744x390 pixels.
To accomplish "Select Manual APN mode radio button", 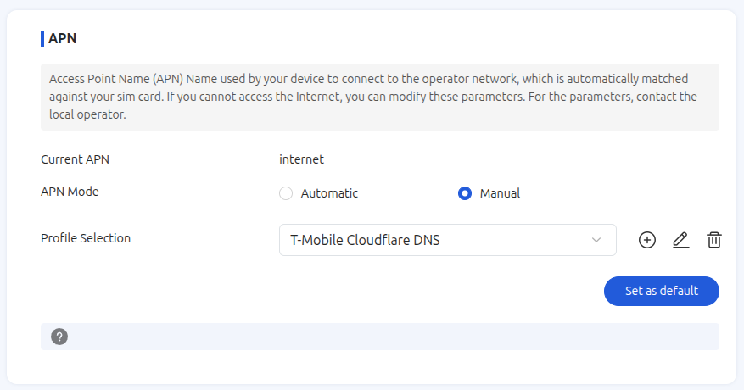I will pyautogui.click(x=465, y=193).
